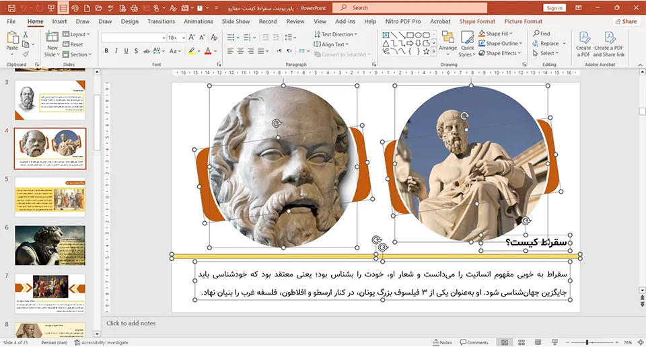Center the text alignment
The height and width of the screenshot is (347, 646).
pos(240,50)
